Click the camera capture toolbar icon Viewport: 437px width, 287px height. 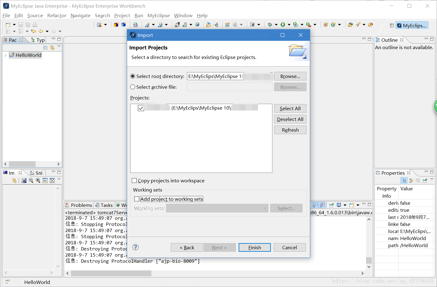click(252, 25)
